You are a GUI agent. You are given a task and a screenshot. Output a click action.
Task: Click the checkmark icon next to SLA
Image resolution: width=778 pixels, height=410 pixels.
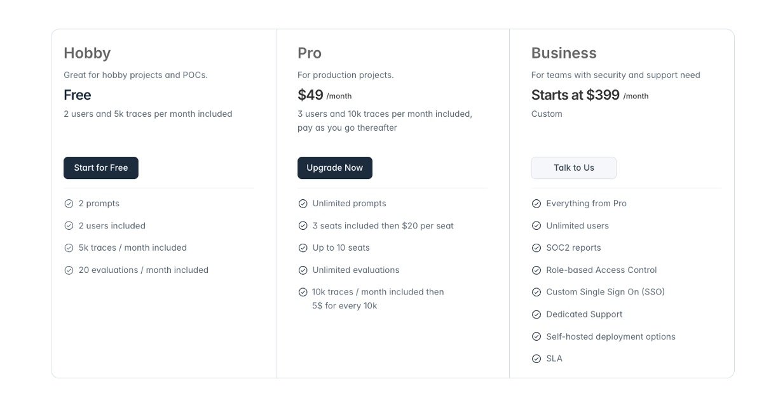(x=536, y=359)
